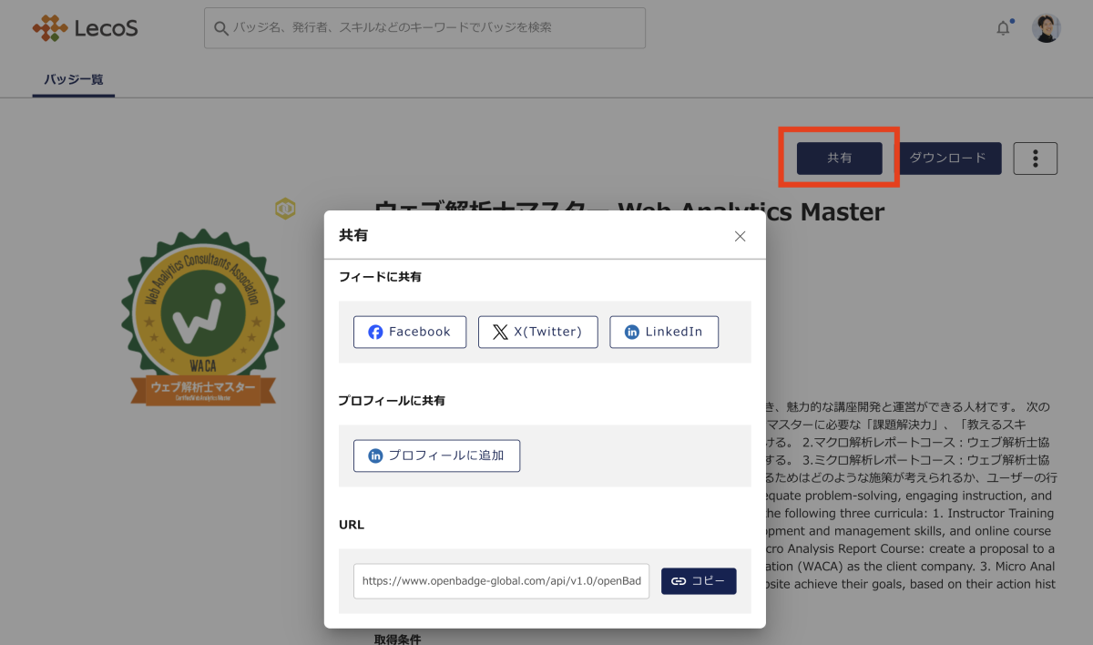Click the highlighted 共有 button
1093x645 pixels.
click(840, 159)
